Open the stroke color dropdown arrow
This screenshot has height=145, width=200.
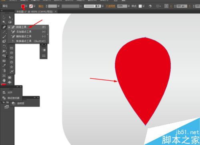(x=34, y=6)
